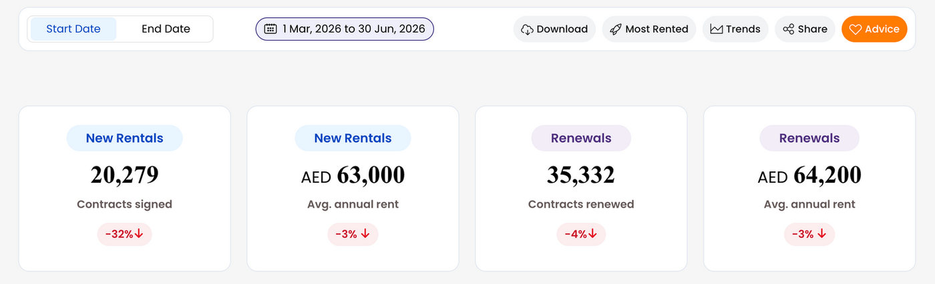Select the Start Date toggle option
The height and width of the screenshot is (284, 935).
tap(73, 29)
